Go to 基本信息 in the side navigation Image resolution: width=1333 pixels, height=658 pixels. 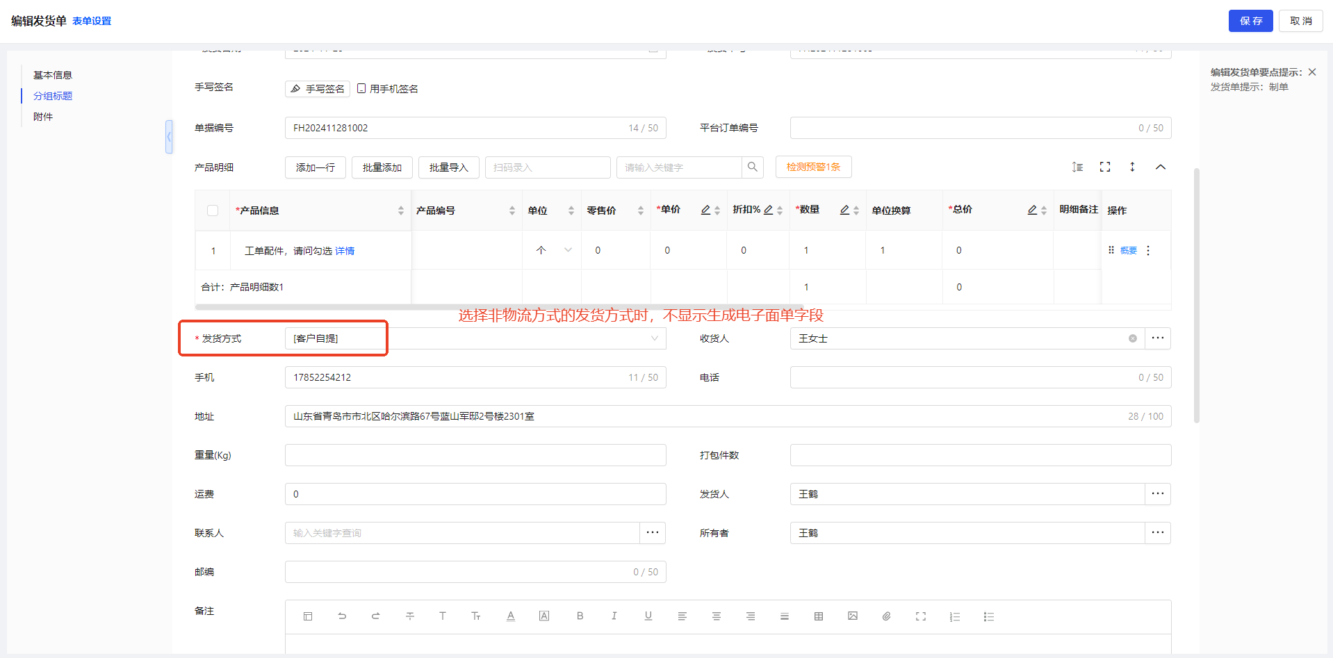click(x=53, y=75)
